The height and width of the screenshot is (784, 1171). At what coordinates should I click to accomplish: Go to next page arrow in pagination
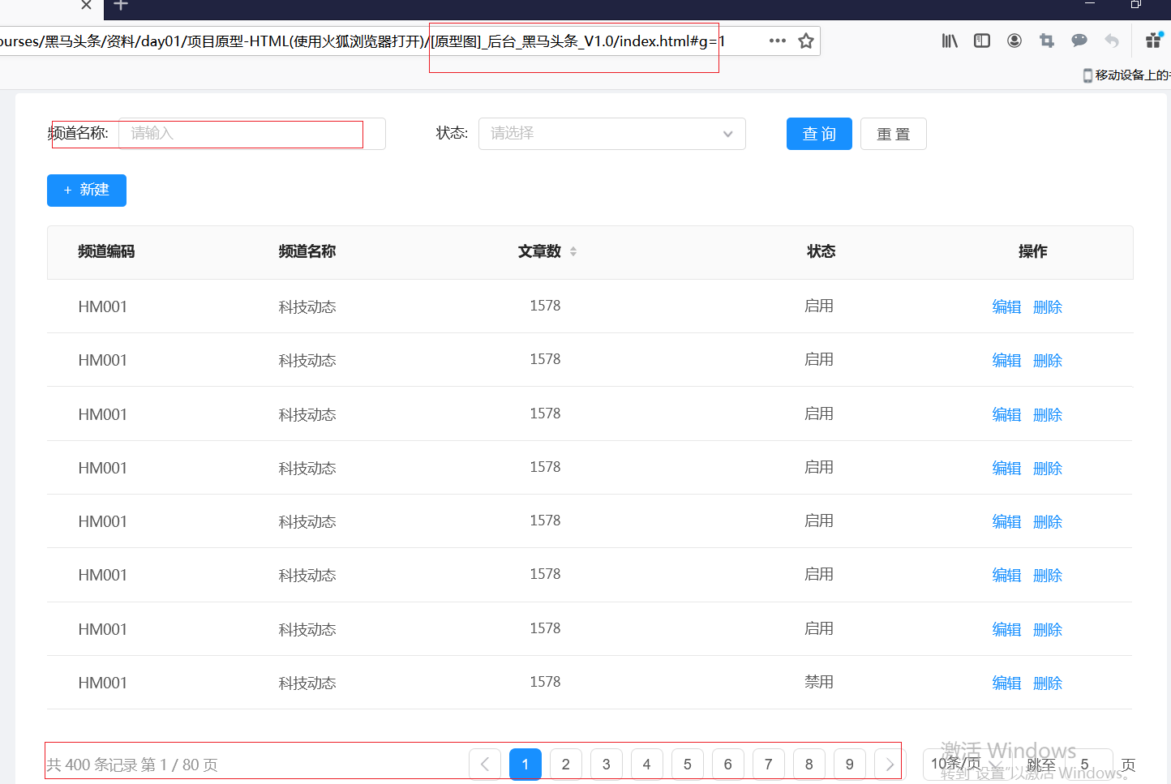(x=890, y=765)
